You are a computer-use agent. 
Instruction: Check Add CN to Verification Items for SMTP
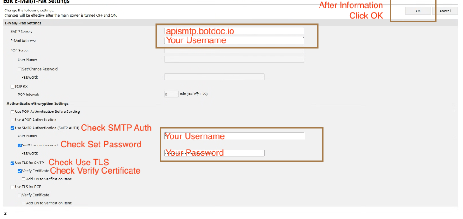click(23, 179)
